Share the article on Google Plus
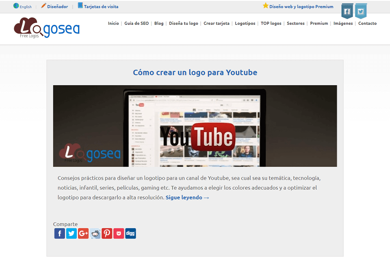Image resolution: width=390 pixels, height=260 pixels. (x=83, y=233)
